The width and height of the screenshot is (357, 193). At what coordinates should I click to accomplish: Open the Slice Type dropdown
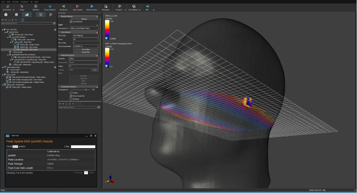pyautogui.click(x=86, y=35)
